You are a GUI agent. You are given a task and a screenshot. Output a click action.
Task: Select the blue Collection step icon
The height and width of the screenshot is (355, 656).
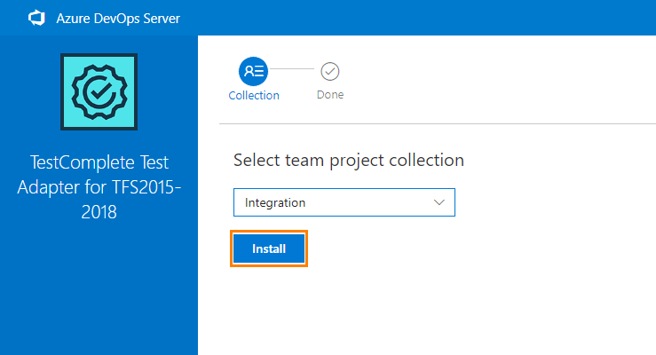pyautogui.click(x=253, y=71)
